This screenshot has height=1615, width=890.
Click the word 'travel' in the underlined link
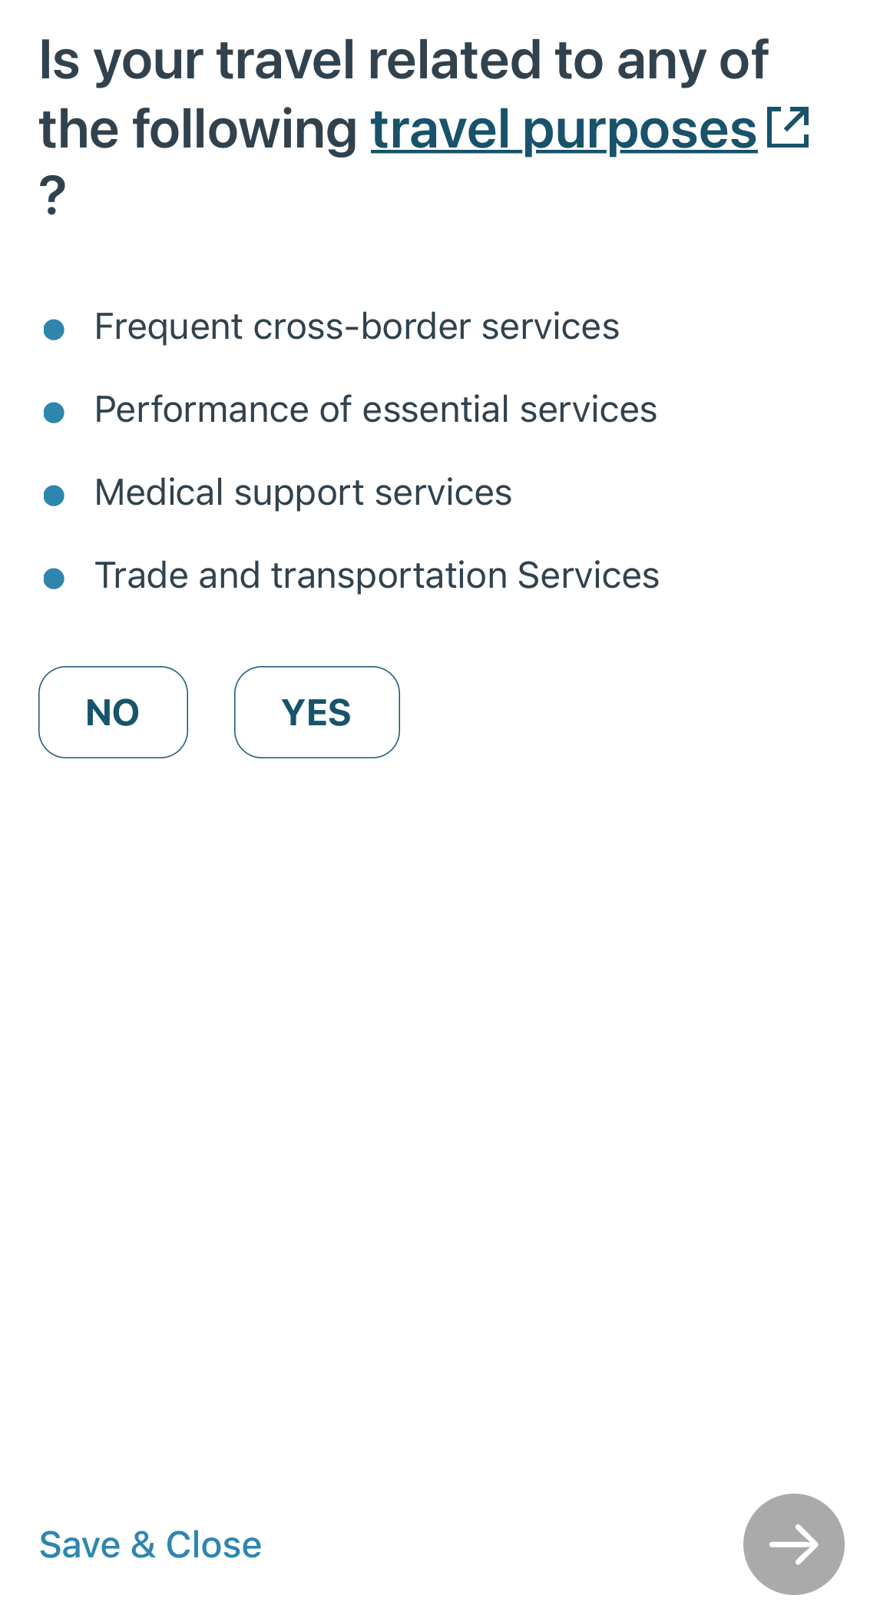(x=441, y=129)
